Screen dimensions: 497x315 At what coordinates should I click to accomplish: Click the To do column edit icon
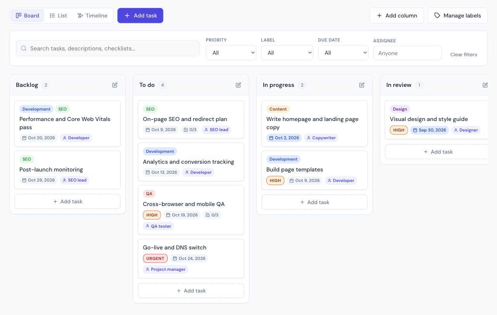pyautogui.click(x=238, y=85)
